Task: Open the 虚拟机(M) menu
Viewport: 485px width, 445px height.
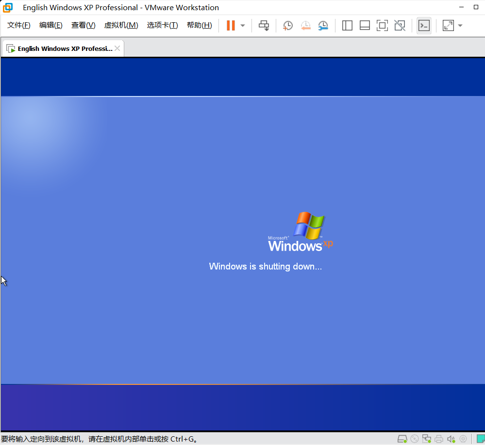Action: pos(121,25)
